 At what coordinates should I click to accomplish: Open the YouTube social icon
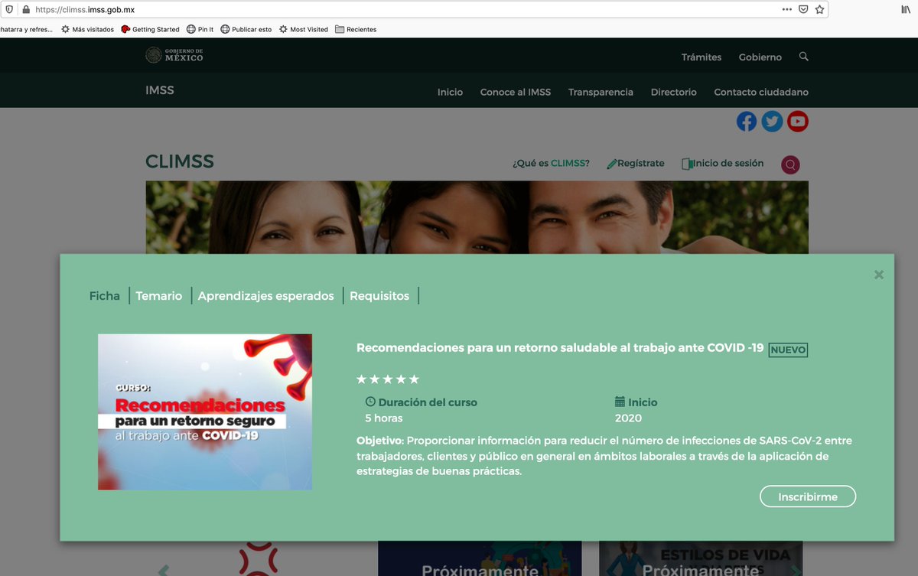[798, 122]
